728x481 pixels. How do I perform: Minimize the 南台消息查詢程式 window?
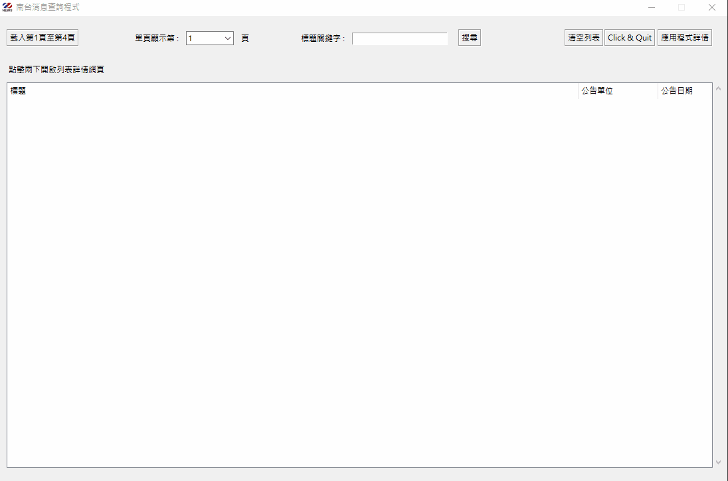click(651, 7)
